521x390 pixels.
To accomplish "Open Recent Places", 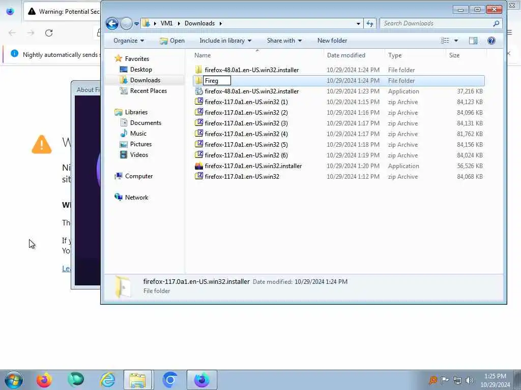I will point(148,90).
